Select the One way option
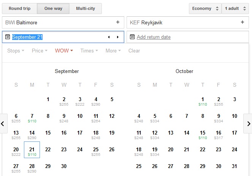This screenshot has width=252, height=176. click(x=53, y=8)
